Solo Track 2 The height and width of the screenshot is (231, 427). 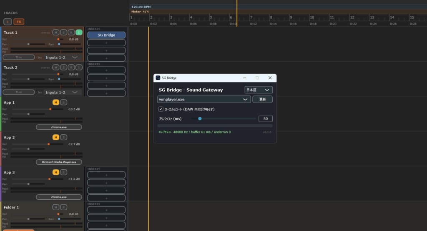[x=63, y=67]
